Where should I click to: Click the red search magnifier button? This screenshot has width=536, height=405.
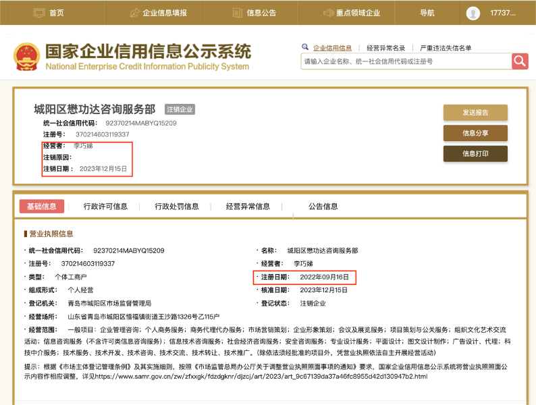tap(520, 61)
